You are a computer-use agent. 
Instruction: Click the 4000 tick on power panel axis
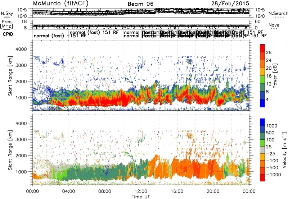[22, 49]
